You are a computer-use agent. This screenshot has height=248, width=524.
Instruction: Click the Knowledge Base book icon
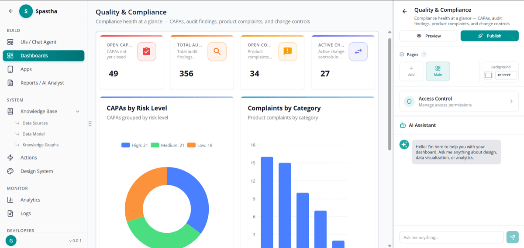10,112
